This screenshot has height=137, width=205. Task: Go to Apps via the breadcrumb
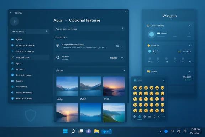[58, 20]
